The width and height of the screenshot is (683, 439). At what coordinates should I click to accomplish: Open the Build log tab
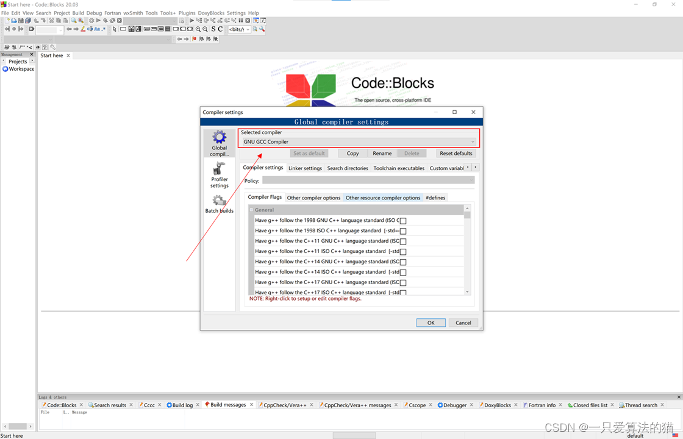click(x=182, y=405)
